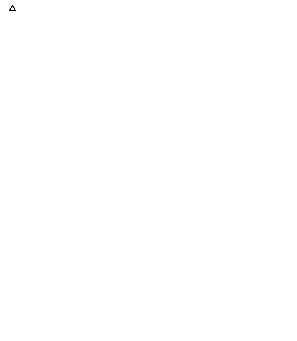
Task: Click the white margin beneath the caution icon
Action: [x=12, y=22]
